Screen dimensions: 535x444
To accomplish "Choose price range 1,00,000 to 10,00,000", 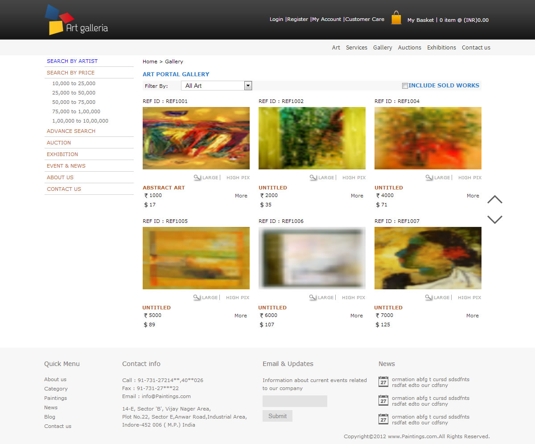I will 80,121.
